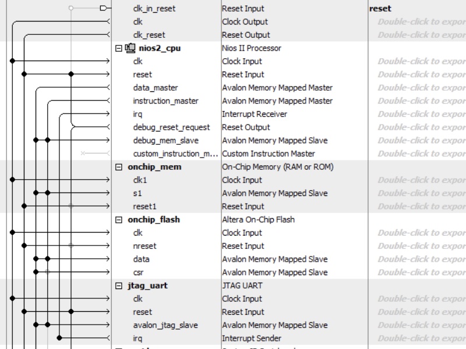Screen dimensions: 466x349
Task: Select the 'Altera On-Chip Flash' description cell
Action: 258,220
